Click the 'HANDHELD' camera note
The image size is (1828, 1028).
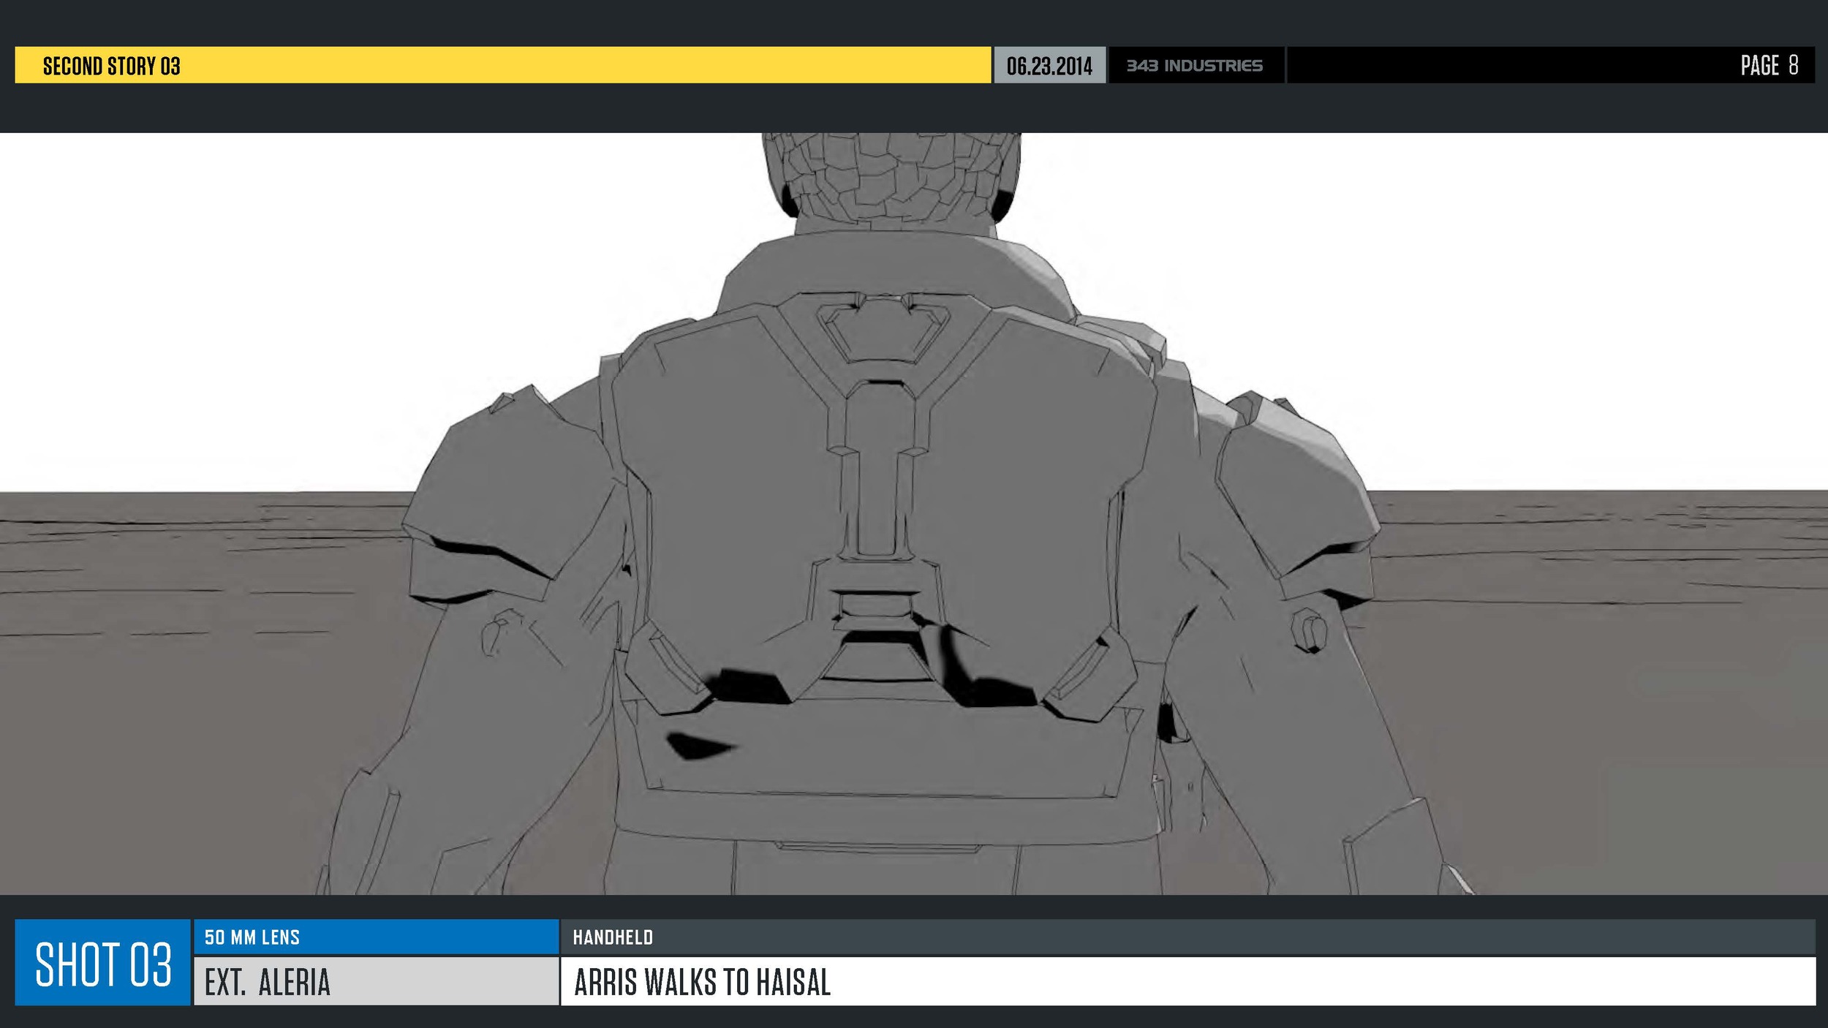point(613,937)
